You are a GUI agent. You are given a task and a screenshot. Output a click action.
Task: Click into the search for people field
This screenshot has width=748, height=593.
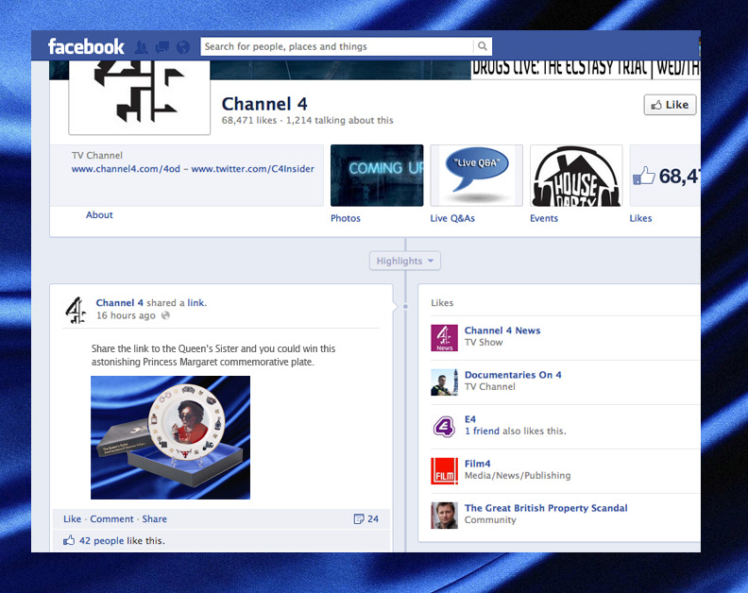[x=337, y=46]
